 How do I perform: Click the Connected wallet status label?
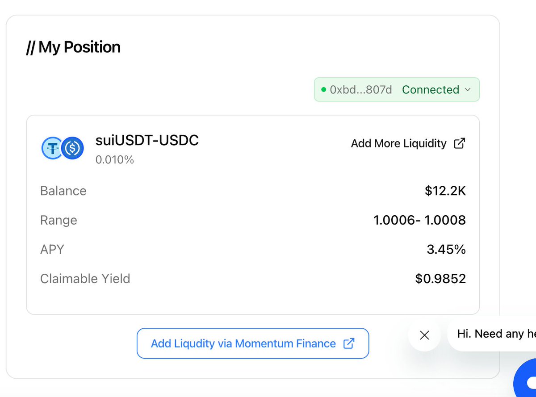point(431,90)
